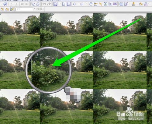
Task: Select the yellow arrow selection tool
Action: coord(101,4)
